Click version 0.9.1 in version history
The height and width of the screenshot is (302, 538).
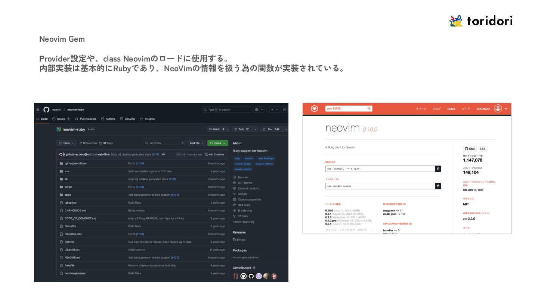coord(328,214)
